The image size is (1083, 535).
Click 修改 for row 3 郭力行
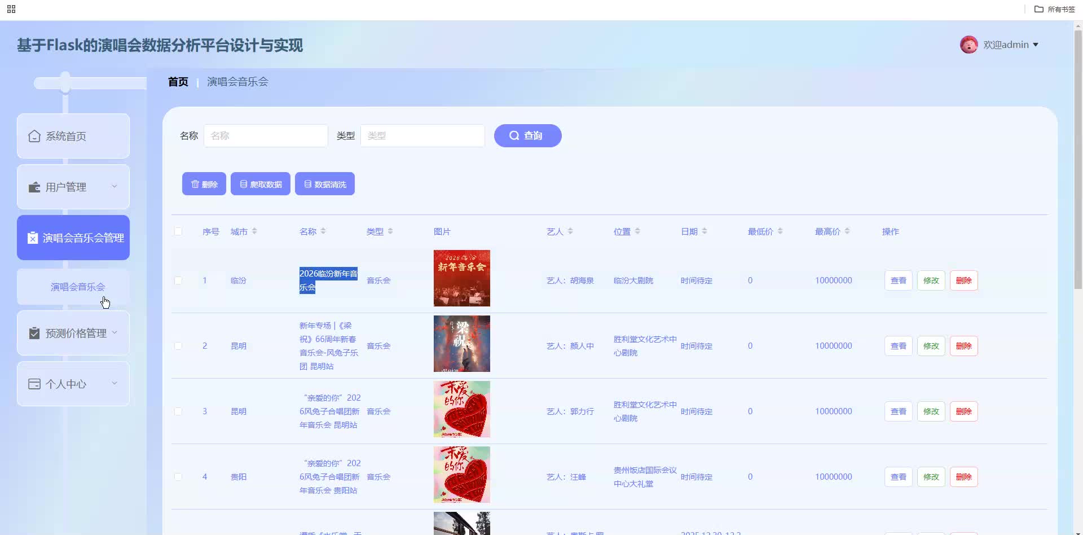pos(931,411)
